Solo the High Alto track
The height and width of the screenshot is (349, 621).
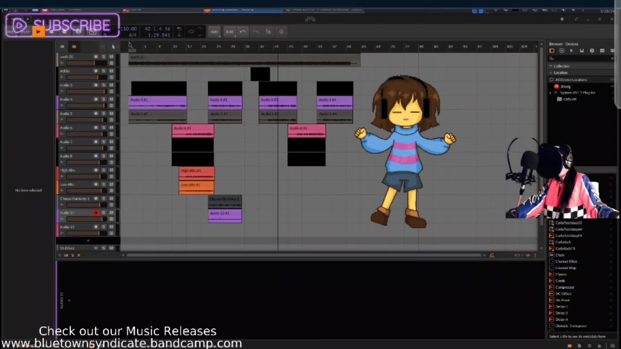103,170
